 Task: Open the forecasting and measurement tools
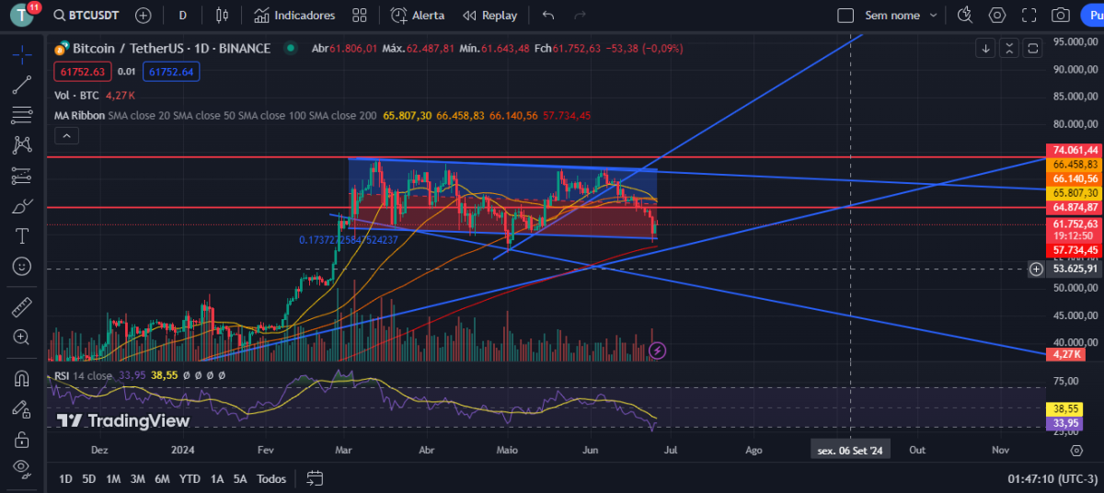[x=22, y=175]
